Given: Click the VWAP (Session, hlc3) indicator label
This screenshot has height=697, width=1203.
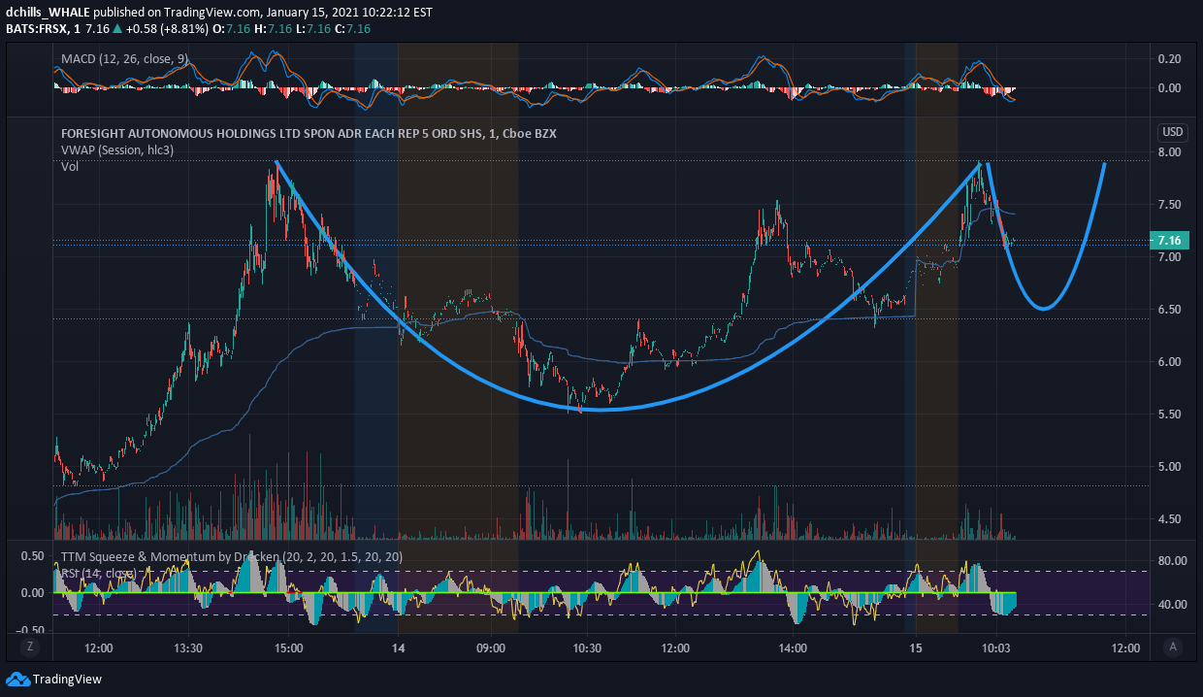Looking at the screenshot, I should coord(118,150).
